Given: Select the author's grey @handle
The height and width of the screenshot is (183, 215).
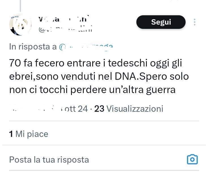Looking at the screenshot, I should [65, 29].
